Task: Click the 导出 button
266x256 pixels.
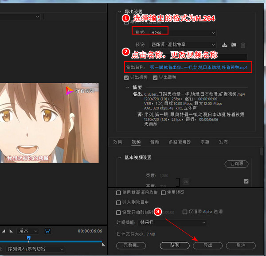Action: [x=207, y=245]
